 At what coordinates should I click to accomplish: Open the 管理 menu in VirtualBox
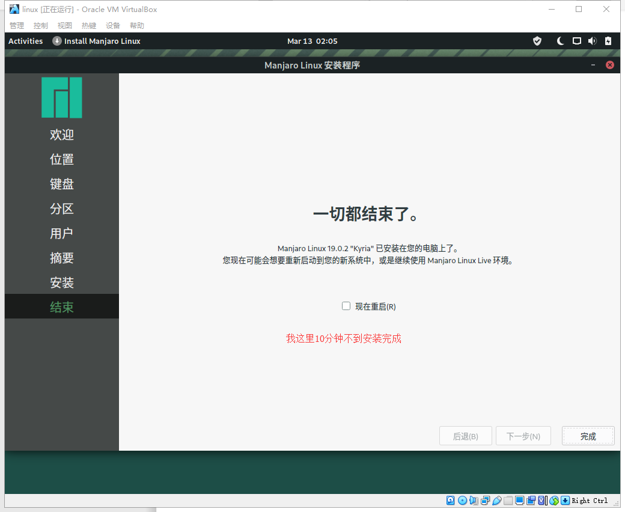point(17,25)
